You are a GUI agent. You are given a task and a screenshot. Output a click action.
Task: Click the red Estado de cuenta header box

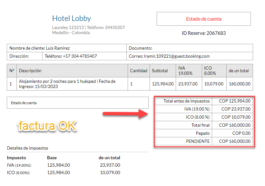[204, 19]
